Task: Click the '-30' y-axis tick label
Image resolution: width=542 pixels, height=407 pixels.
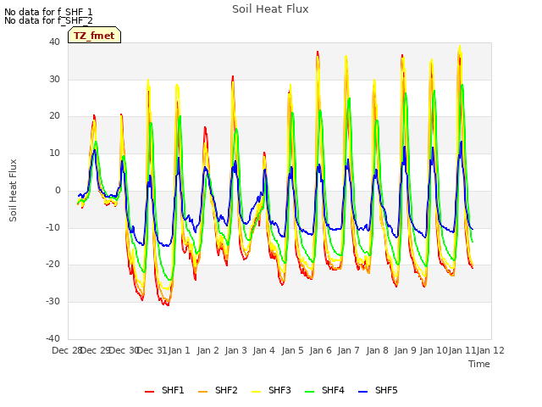Action: click(53, 302)
